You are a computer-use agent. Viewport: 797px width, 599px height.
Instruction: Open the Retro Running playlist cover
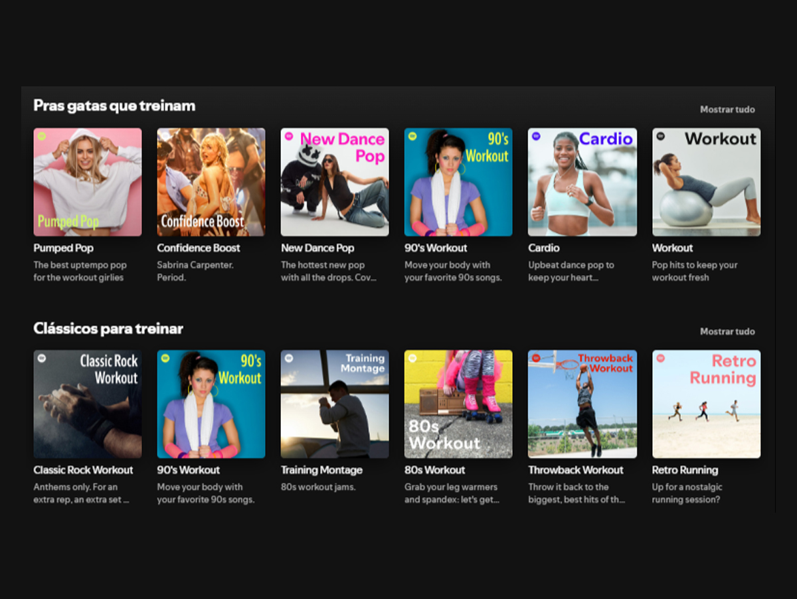[x=705, y=404]
